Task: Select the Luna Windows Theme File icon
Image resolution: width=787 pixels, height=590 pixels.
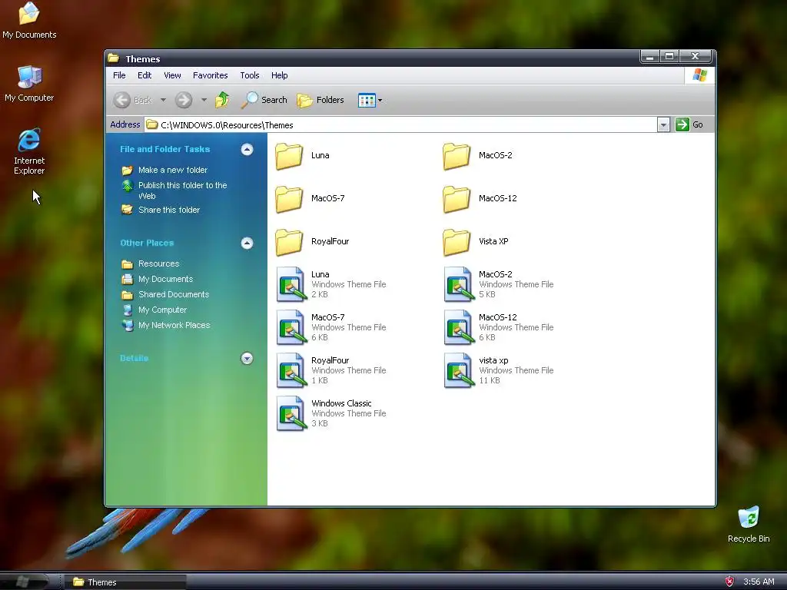Action: pyautogui.click(x=291, y=284)
